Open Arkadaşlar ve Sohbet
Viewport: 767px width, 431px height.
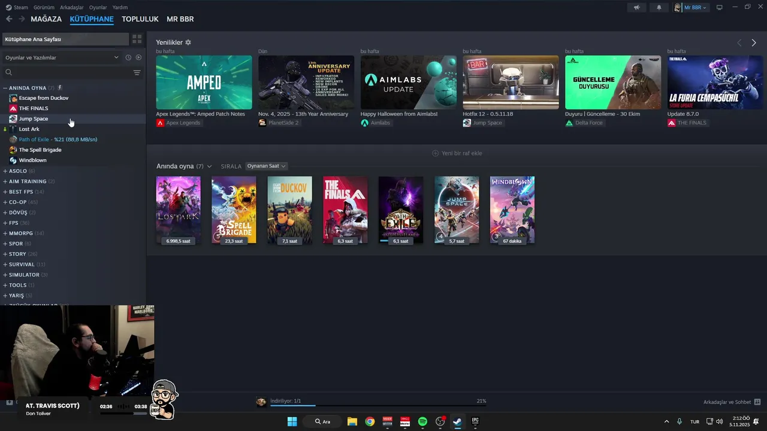727,402
